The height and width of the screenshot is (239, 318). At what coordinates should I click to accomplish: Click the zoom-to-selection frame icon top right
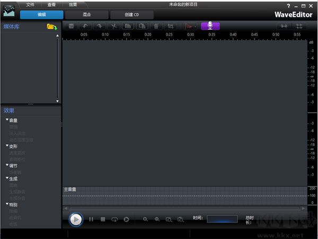pos(299,26)
